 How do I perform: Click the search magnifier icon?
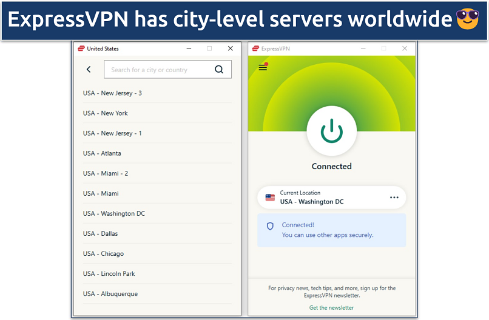[x=219, y=69]
